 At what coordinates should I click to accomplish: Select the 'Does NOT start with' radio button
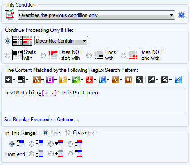[43, 55]
